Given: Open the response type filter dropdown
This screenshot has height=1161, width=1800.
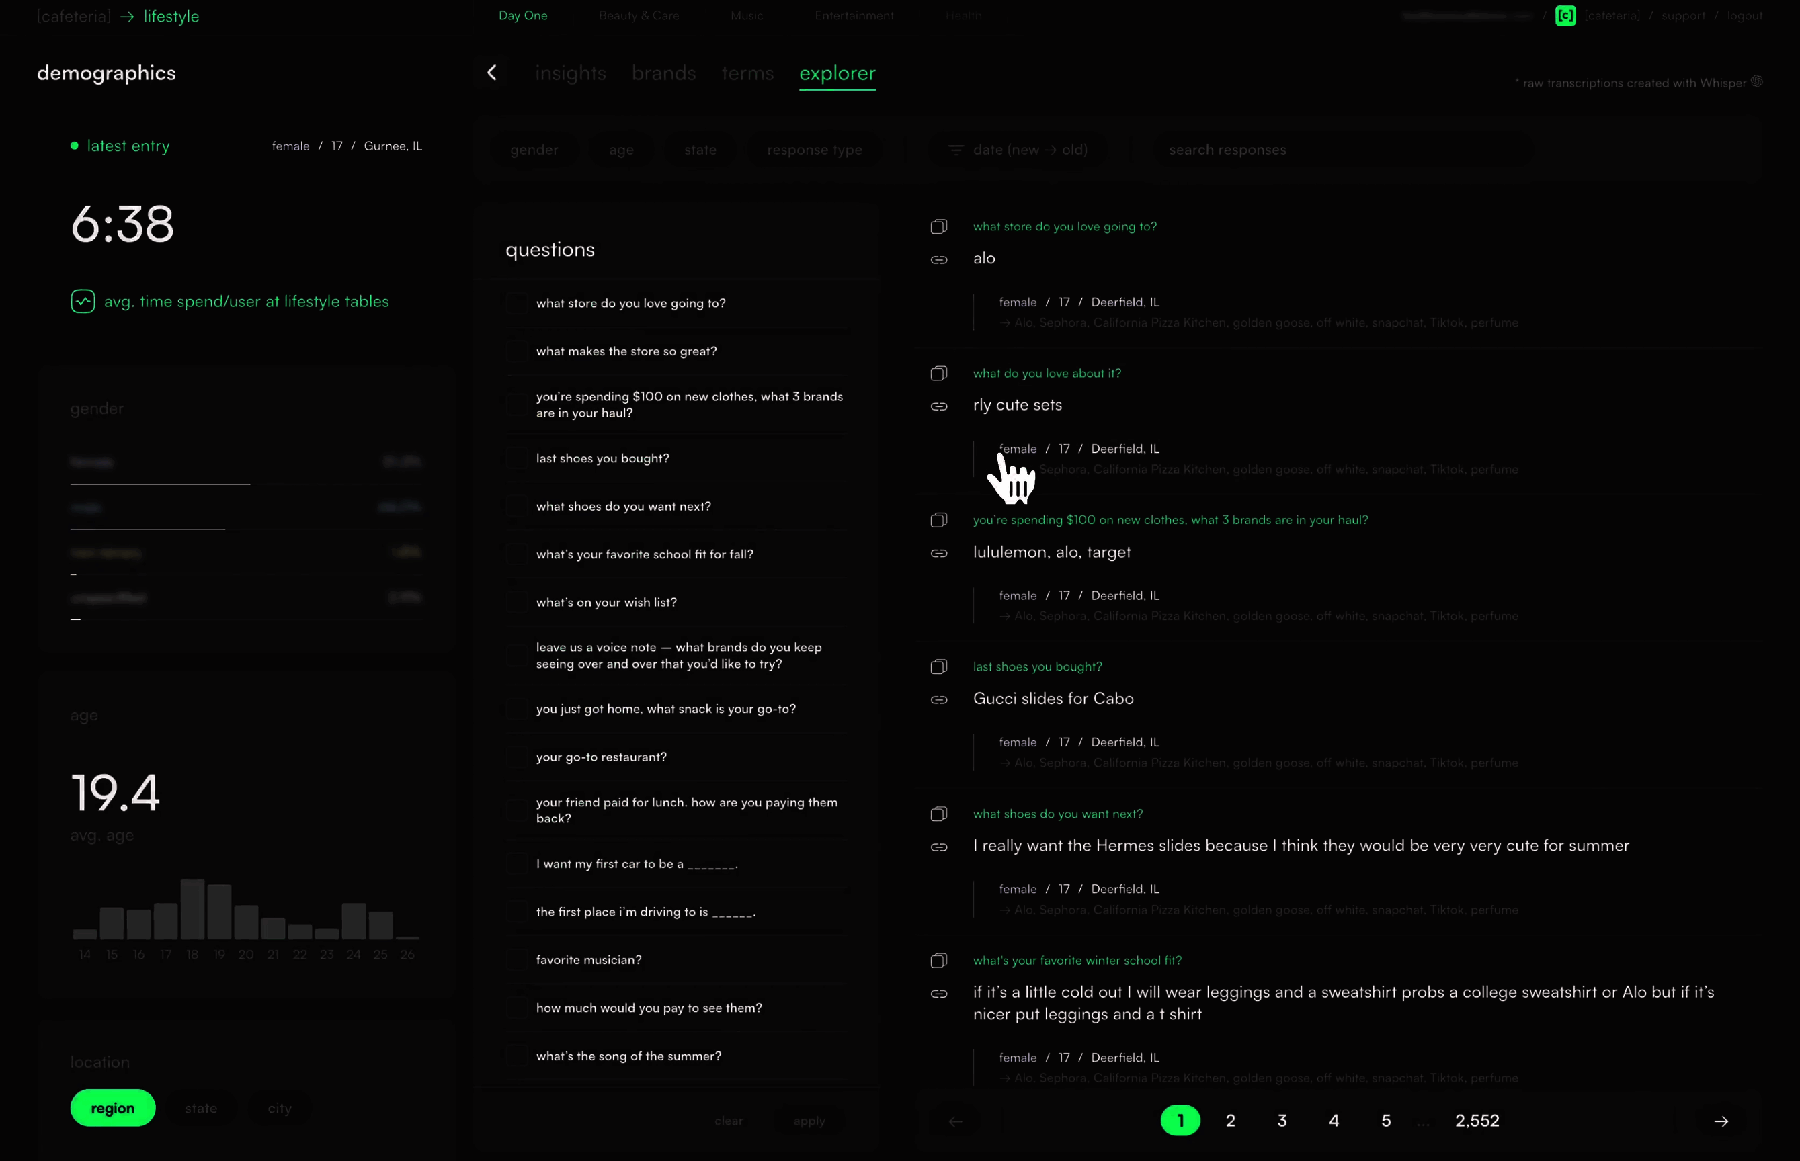Looking at the screenshot, I should pyautogui.click(x=814, y=150).
